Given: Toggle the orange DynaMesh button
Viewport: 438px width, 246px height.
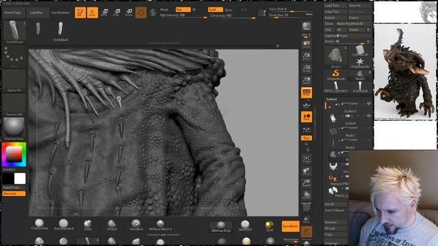Looking at the screenshot, I should pos(290,226).
